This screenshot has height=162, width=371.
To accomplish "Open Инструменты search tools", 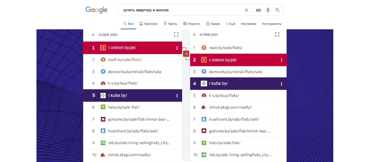I will (x=271, y=24).
